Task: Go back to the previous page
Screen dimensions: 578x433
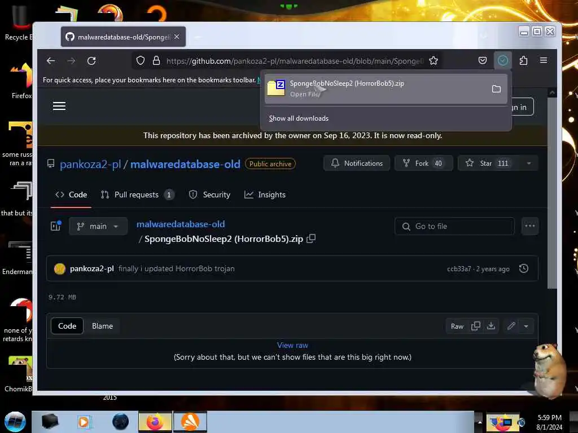Action: (x=51, y=61)
